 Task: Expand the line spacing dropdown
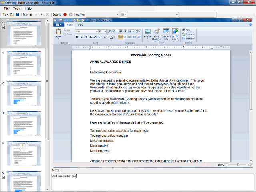pos(140,31)
